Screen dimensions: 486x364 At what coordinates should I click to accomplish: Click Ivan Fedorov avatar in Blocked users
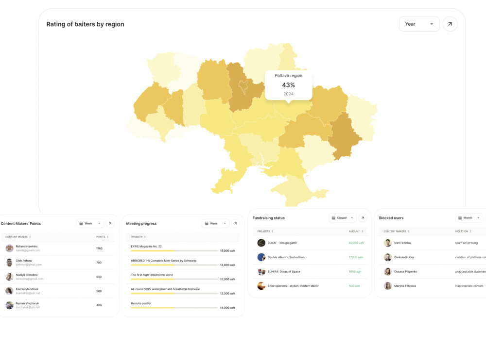click(x=387, y=243)
